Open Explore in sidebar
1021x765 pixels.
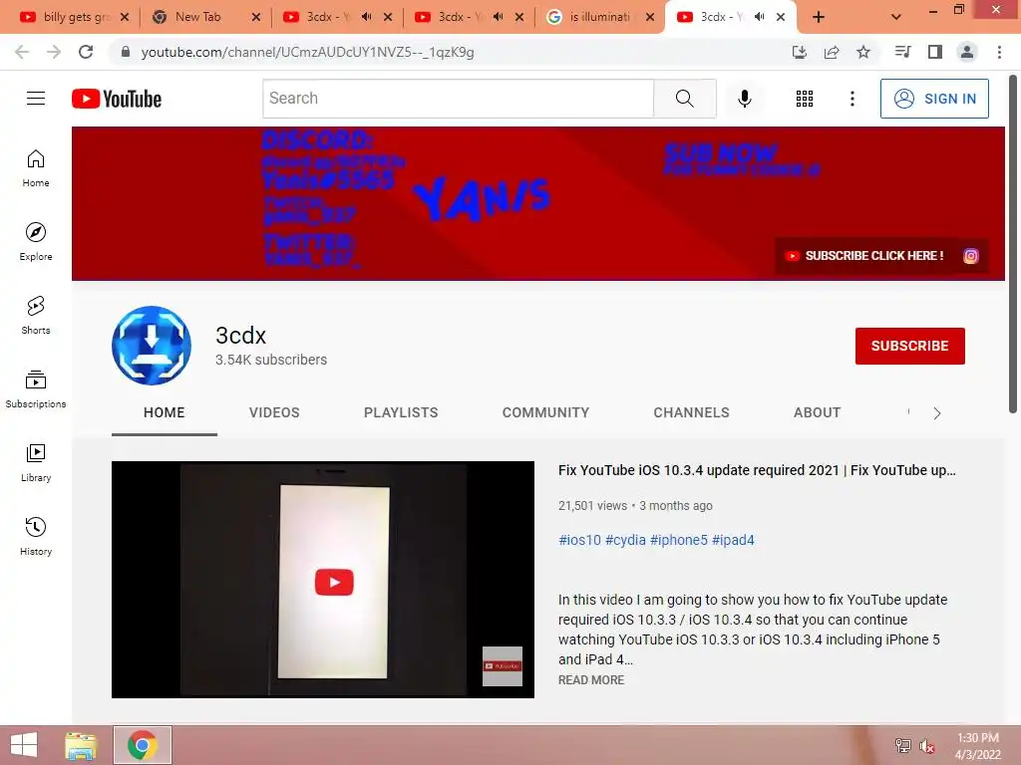point(36,242)
